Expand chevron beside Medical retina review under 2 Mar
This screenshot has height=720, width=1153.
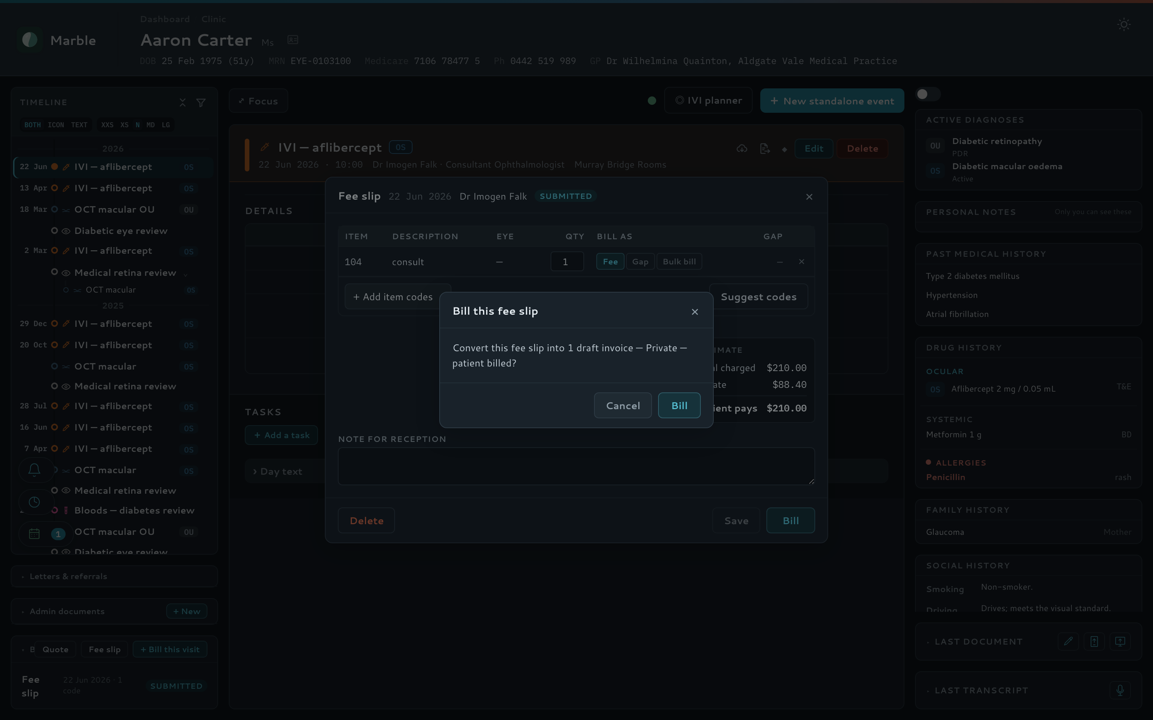tap(186, 274)
